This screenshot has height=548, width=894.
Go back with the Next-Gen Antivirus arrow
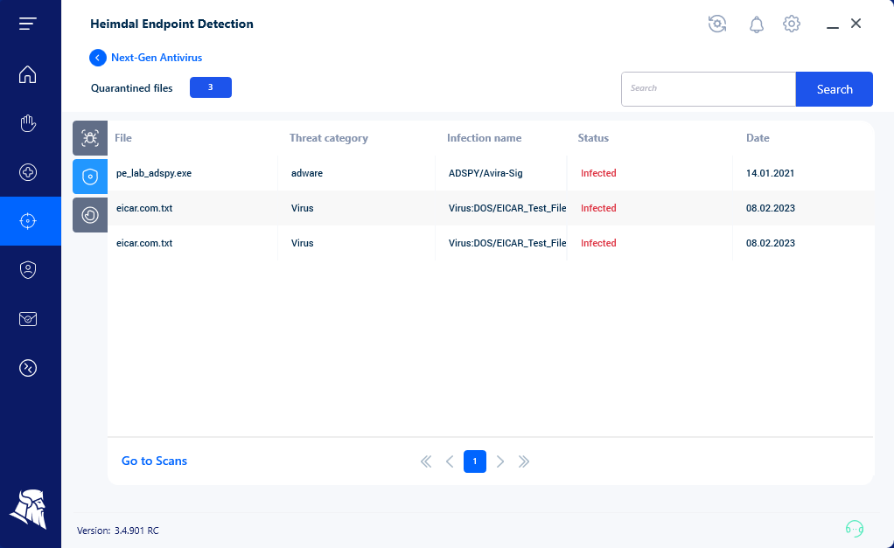tap(97, 58)
